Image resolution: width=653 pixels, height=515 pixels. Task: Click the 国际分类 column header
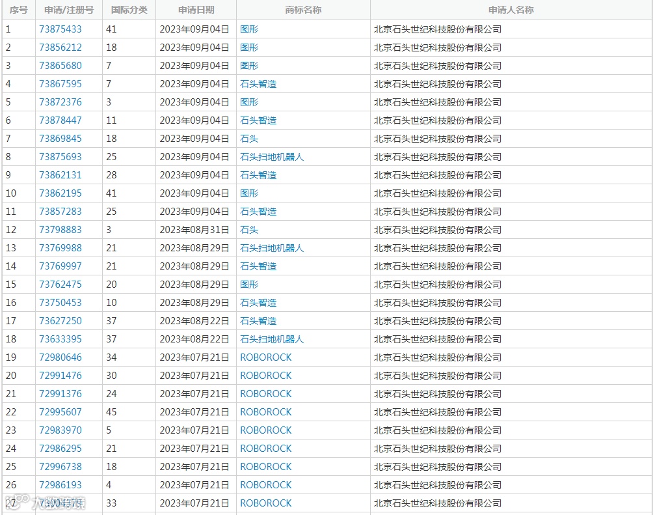(129, 10)
